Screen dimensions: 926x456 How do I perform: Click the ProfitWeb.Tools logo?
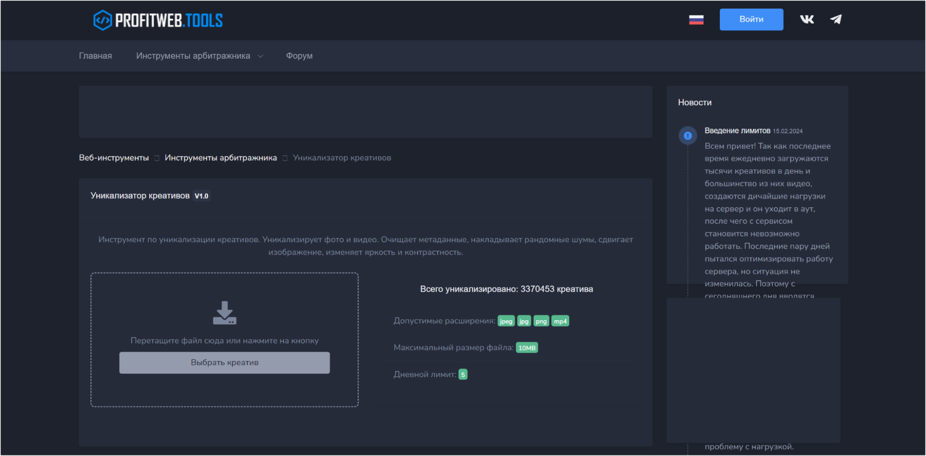(158, 20)
